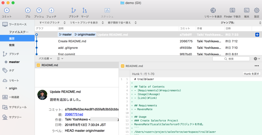This screenshot has height=135, width=262.
Task: Select the Workspace (ワークスペース) monitor icon
Action: pyautogui.click(x=5, y=24)
